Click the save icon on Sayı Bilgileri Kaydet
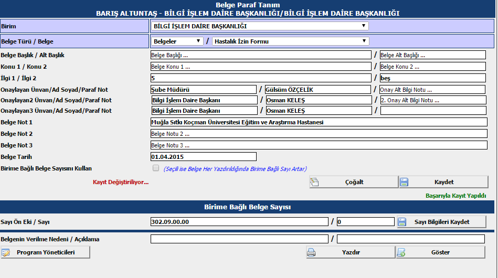Viewport: 498px width, 278px height. tap(402, 222)
